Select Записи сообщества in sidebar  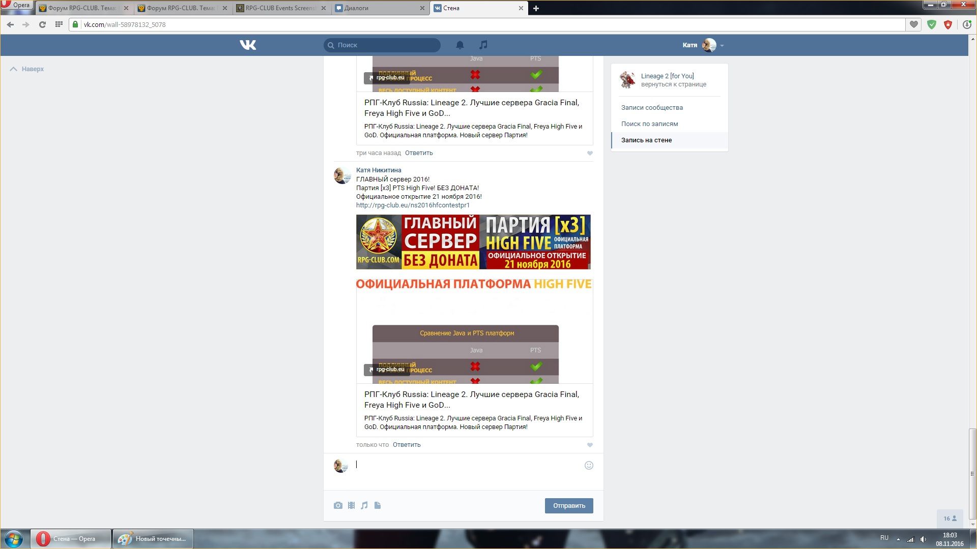(x=652, y=108)
